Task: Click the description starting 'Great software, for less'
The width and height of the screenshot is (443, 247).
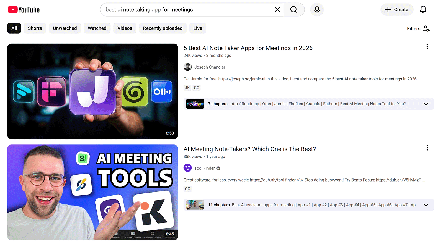Action: point(304,180)
